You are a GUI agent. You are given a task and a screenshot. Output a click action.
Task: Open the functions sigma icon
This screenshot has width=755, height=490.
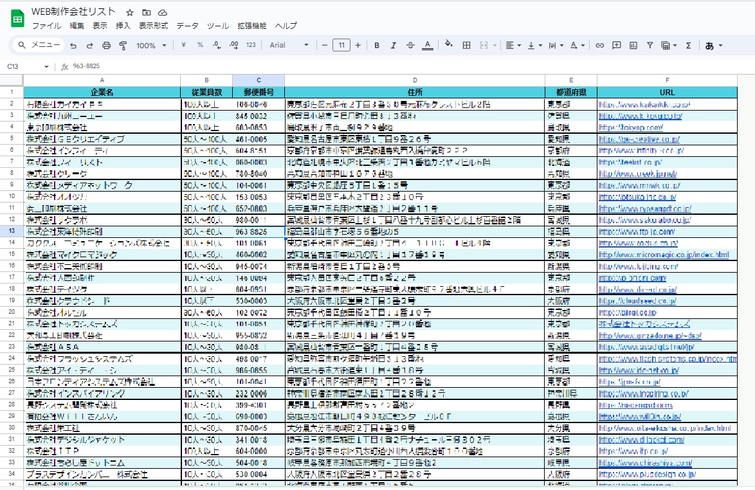tap(689, 45)
